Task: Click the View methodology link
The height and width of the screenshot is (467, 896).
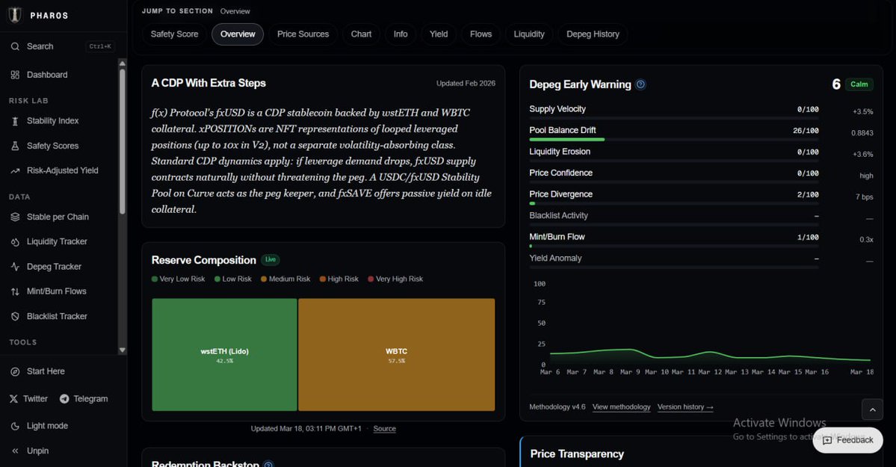Action: click(x=621, y=407)
